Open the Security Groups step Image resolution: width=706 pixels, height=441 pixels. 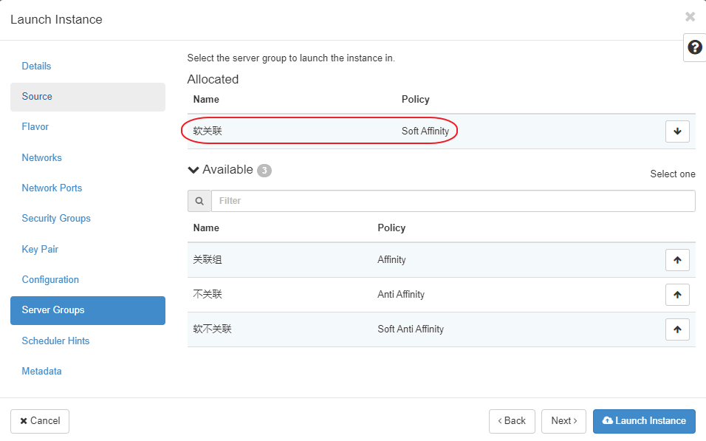coord(56,219)
